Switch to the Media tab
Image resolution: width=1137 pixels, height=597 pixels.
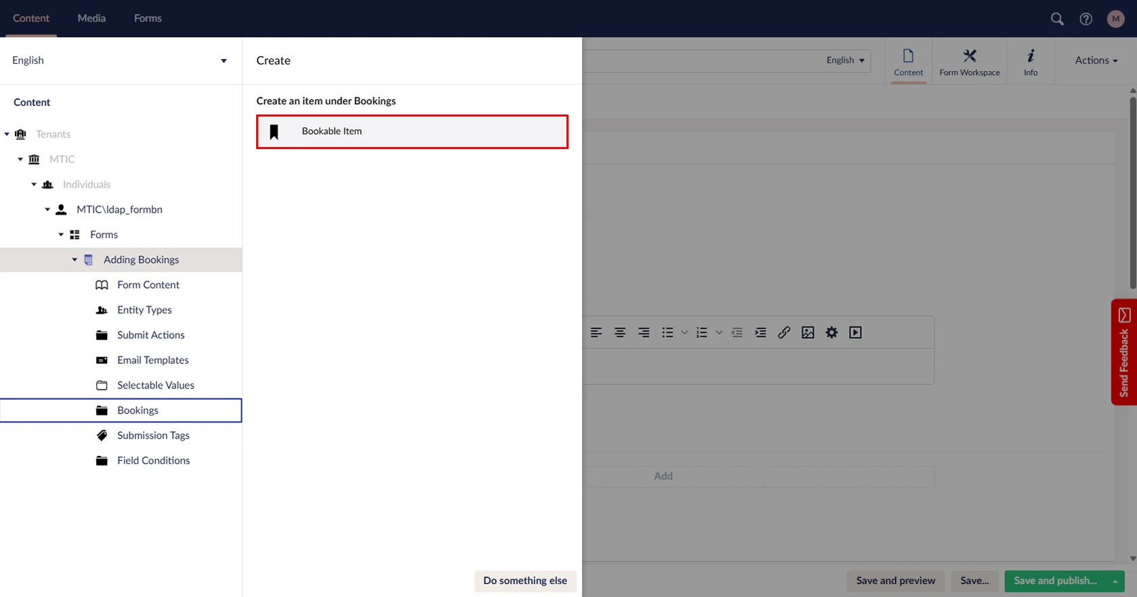tap(91, 18)
